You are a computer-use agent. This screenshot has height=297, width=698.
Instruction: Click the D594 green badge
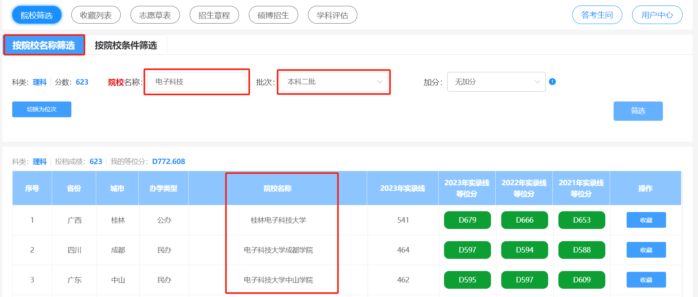click(x=524, y=250)
